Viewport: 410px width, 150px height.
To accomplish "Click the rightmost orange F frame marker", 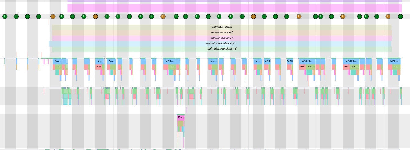I will pos(388,16).
